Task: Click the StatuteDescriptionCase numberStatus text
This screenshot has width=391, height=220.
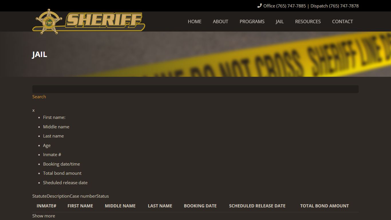Action: coord(70,196)
